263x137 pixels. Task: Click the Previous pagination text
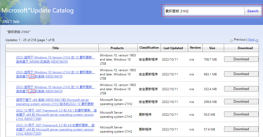[x=240, y=40]
